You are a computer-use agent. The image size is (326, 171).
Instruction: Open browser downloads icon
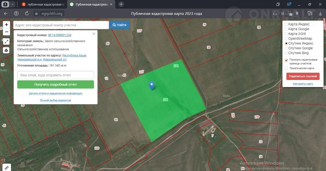[x=320, y=13]
